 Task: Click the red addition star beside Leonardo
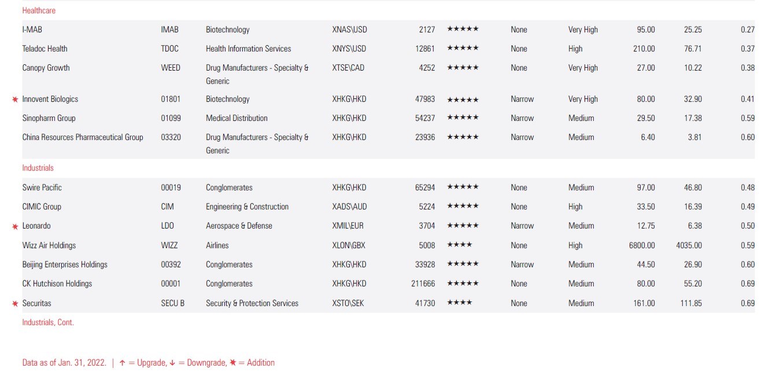click(x=15, y=226)
